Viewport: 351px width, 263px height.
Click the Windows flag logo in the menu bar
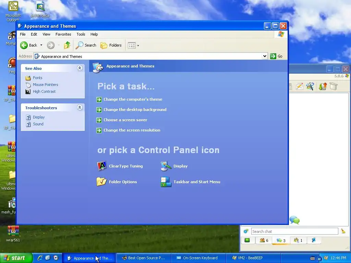pos(281,34)
